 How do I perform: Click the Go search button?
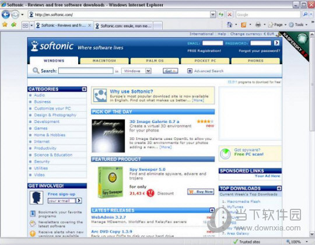pyautogui.click(x=170, y=71)
